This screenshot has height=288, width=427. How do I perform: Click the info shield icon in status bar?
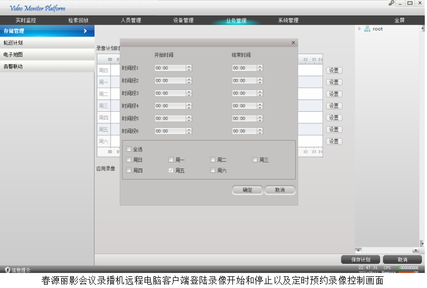click(8, 270)
